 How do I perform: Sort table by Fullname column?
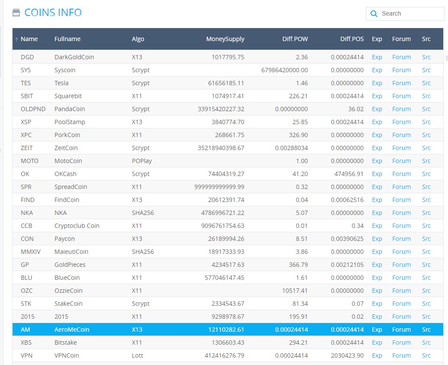67,39
